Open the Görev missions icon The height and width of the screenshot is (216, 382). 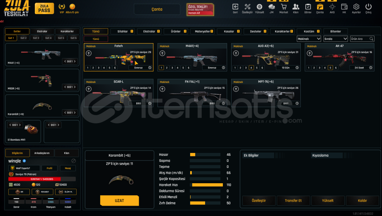pyautogui.click(x=308, y=7)
